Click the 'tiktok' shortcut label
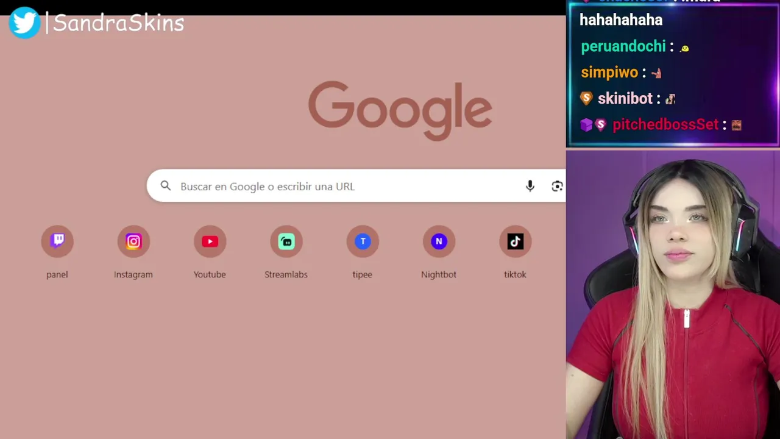The width and height of the screenshot is (780, 439). click(516, 274)
